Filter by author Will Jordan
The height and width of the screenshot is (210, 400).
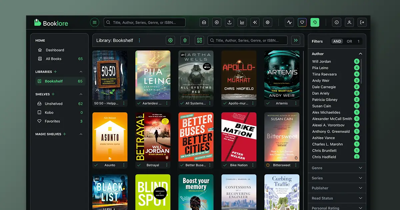coord(321,61)
